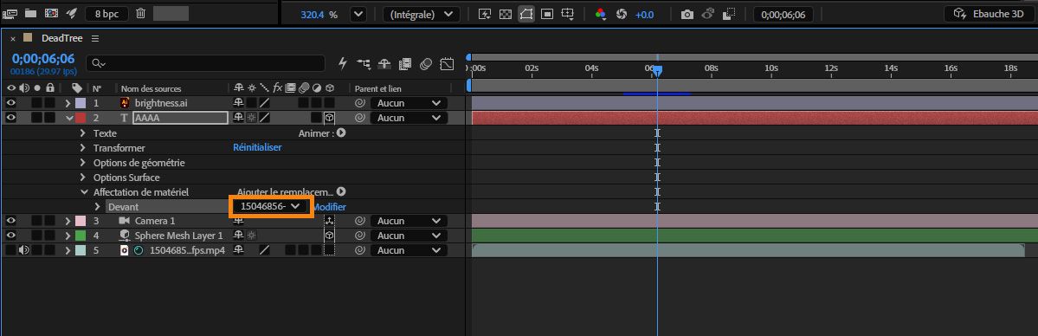Click the Nom des sources column header
1038x336 pixels.
tap(151, 88)
